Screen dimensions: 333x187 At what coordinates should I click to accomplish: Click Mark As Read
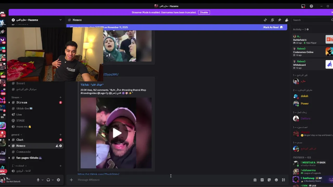click(x=273, y=27)
